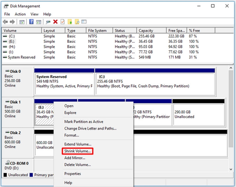236x187 pixels.
Task: Open the blue question mark Help icon
Action: (x=31, y=22)
